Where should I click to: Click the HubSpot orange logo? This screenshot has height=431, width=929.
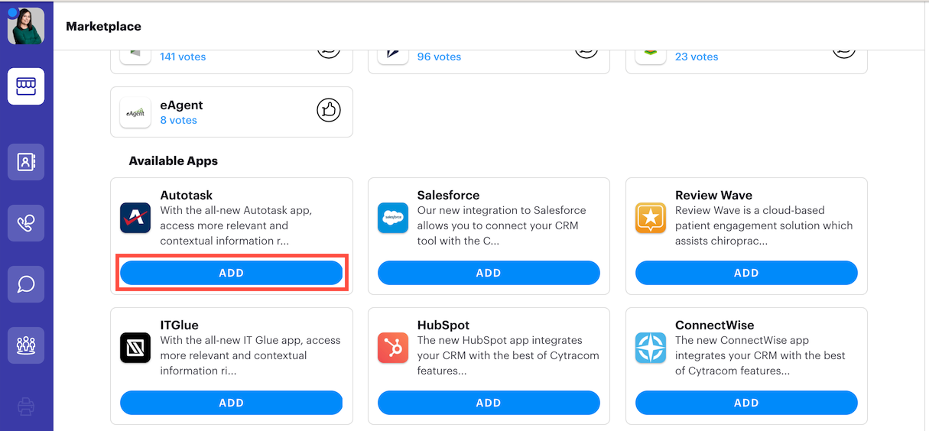(x=393, y=348)
